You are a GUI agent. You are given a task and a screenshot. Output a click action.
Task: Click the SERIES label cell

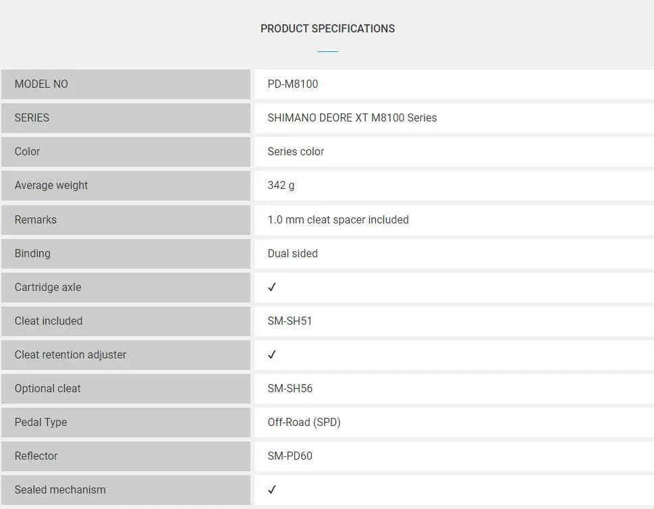(x=126, y=118)
